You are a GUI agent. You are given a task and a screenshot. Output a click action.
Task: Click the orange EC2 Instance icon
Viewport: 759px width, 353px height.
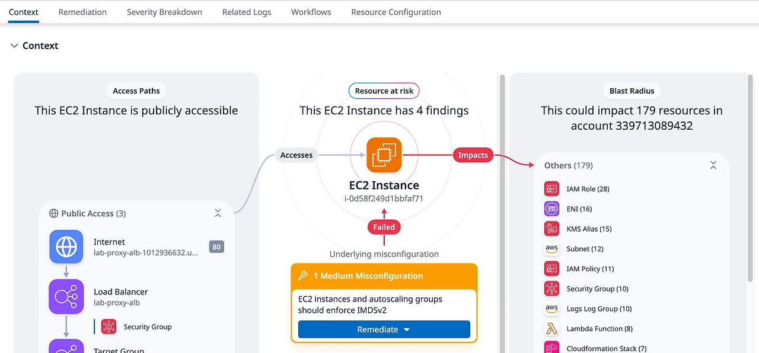tap(384, 155)
